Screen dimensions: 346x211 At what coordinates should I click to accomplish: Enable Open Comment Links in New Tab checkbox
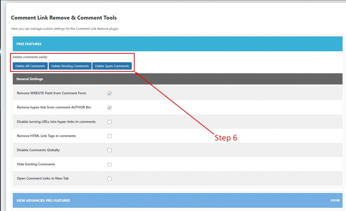[109, 179]
